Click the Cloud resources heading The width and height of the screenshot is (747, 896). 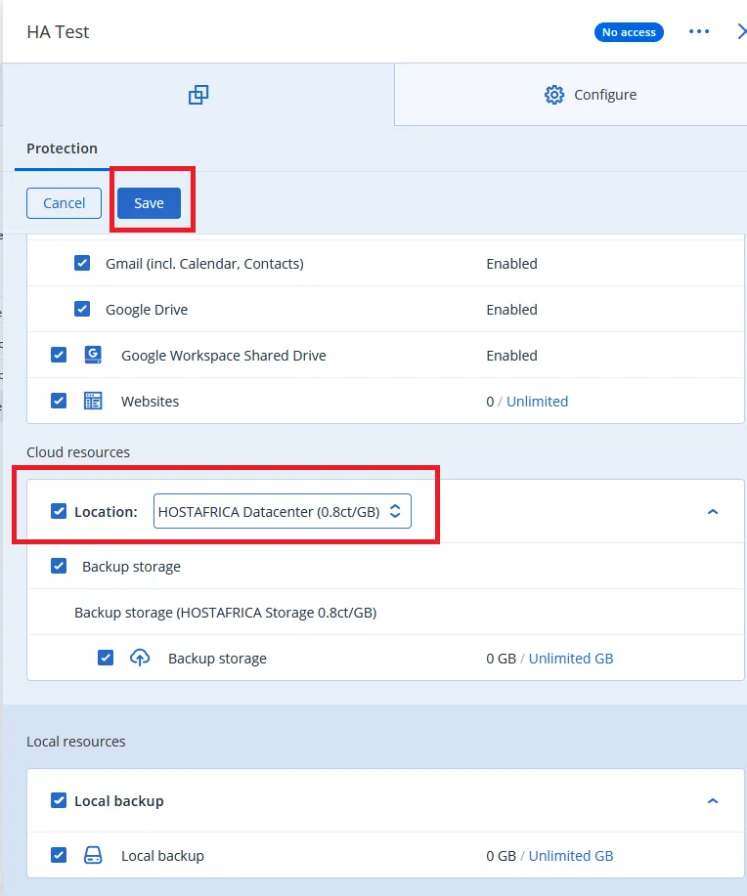coord(78,452)
